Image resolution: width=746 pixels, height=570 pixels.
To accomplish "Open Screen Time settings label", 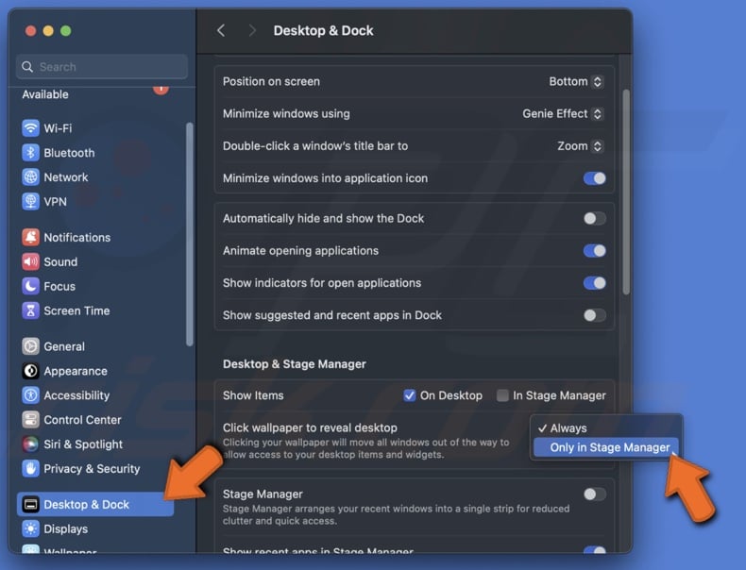I will pyautogui.click(x=76, y=310).
